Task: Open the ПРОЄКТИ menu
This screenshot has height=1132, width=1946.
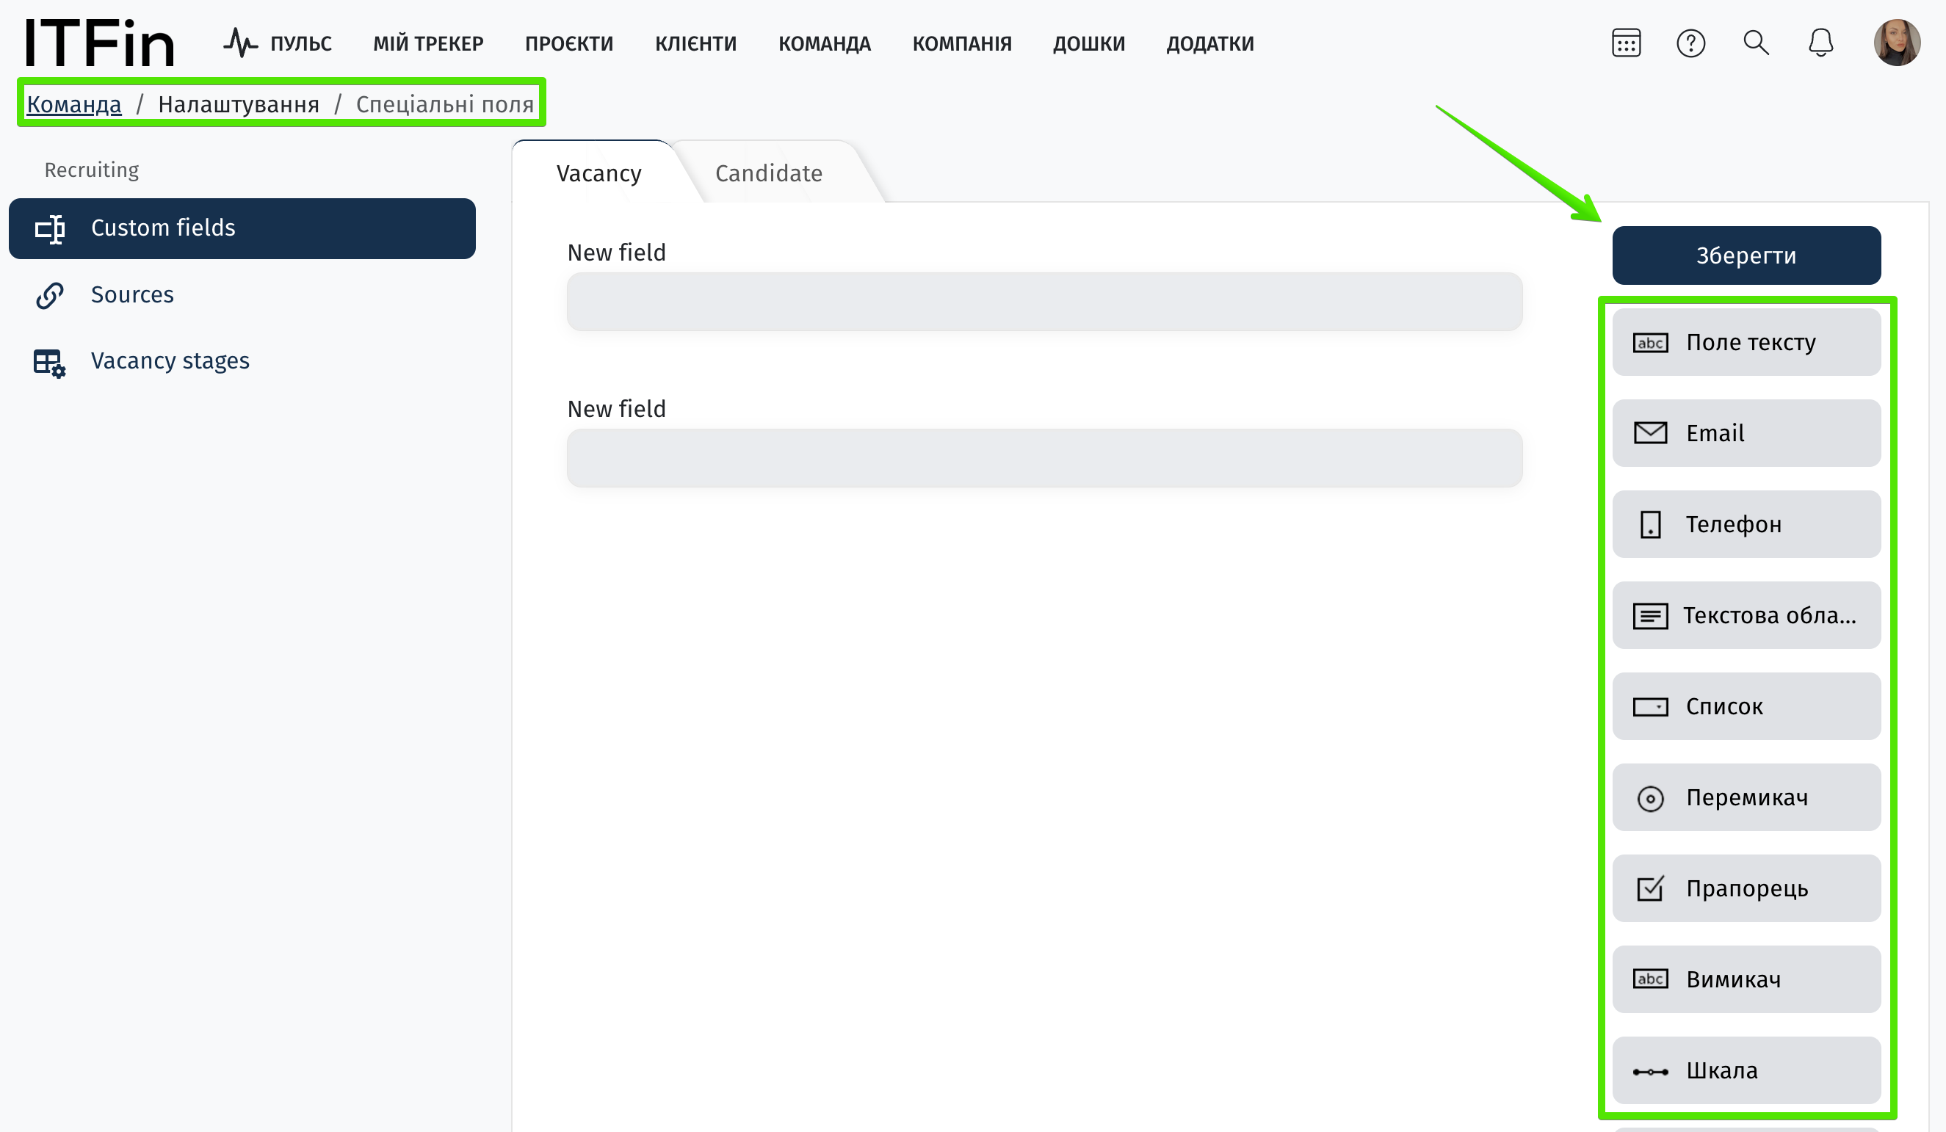Action: click(569, 43)
